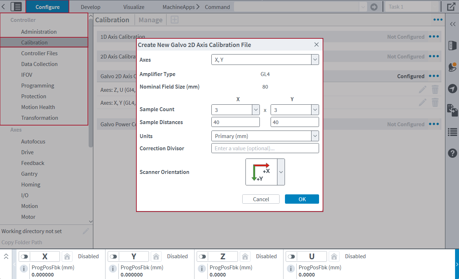Switch to the Visualize tab

134,7
